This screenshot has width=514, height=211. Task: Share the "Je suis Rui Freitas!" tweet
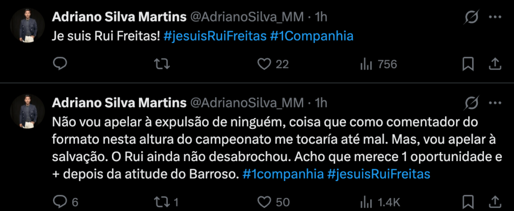494,64
